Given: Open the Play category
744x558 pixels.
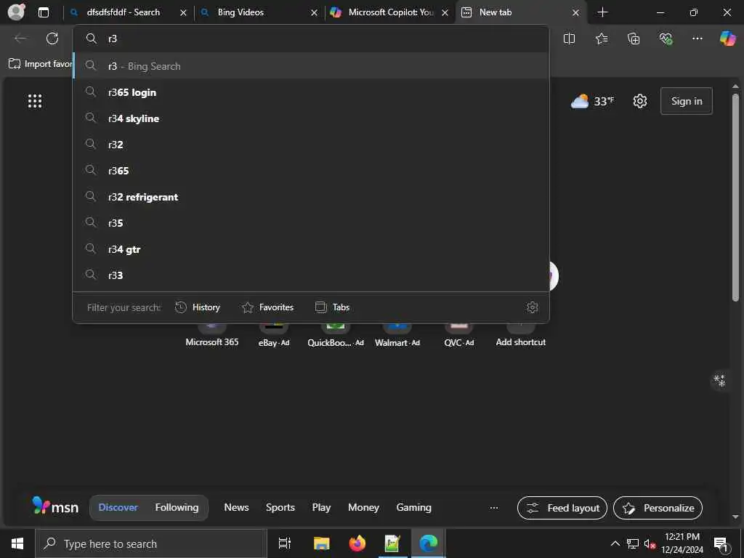Looking at the screenshot, I should pos(321,507).
